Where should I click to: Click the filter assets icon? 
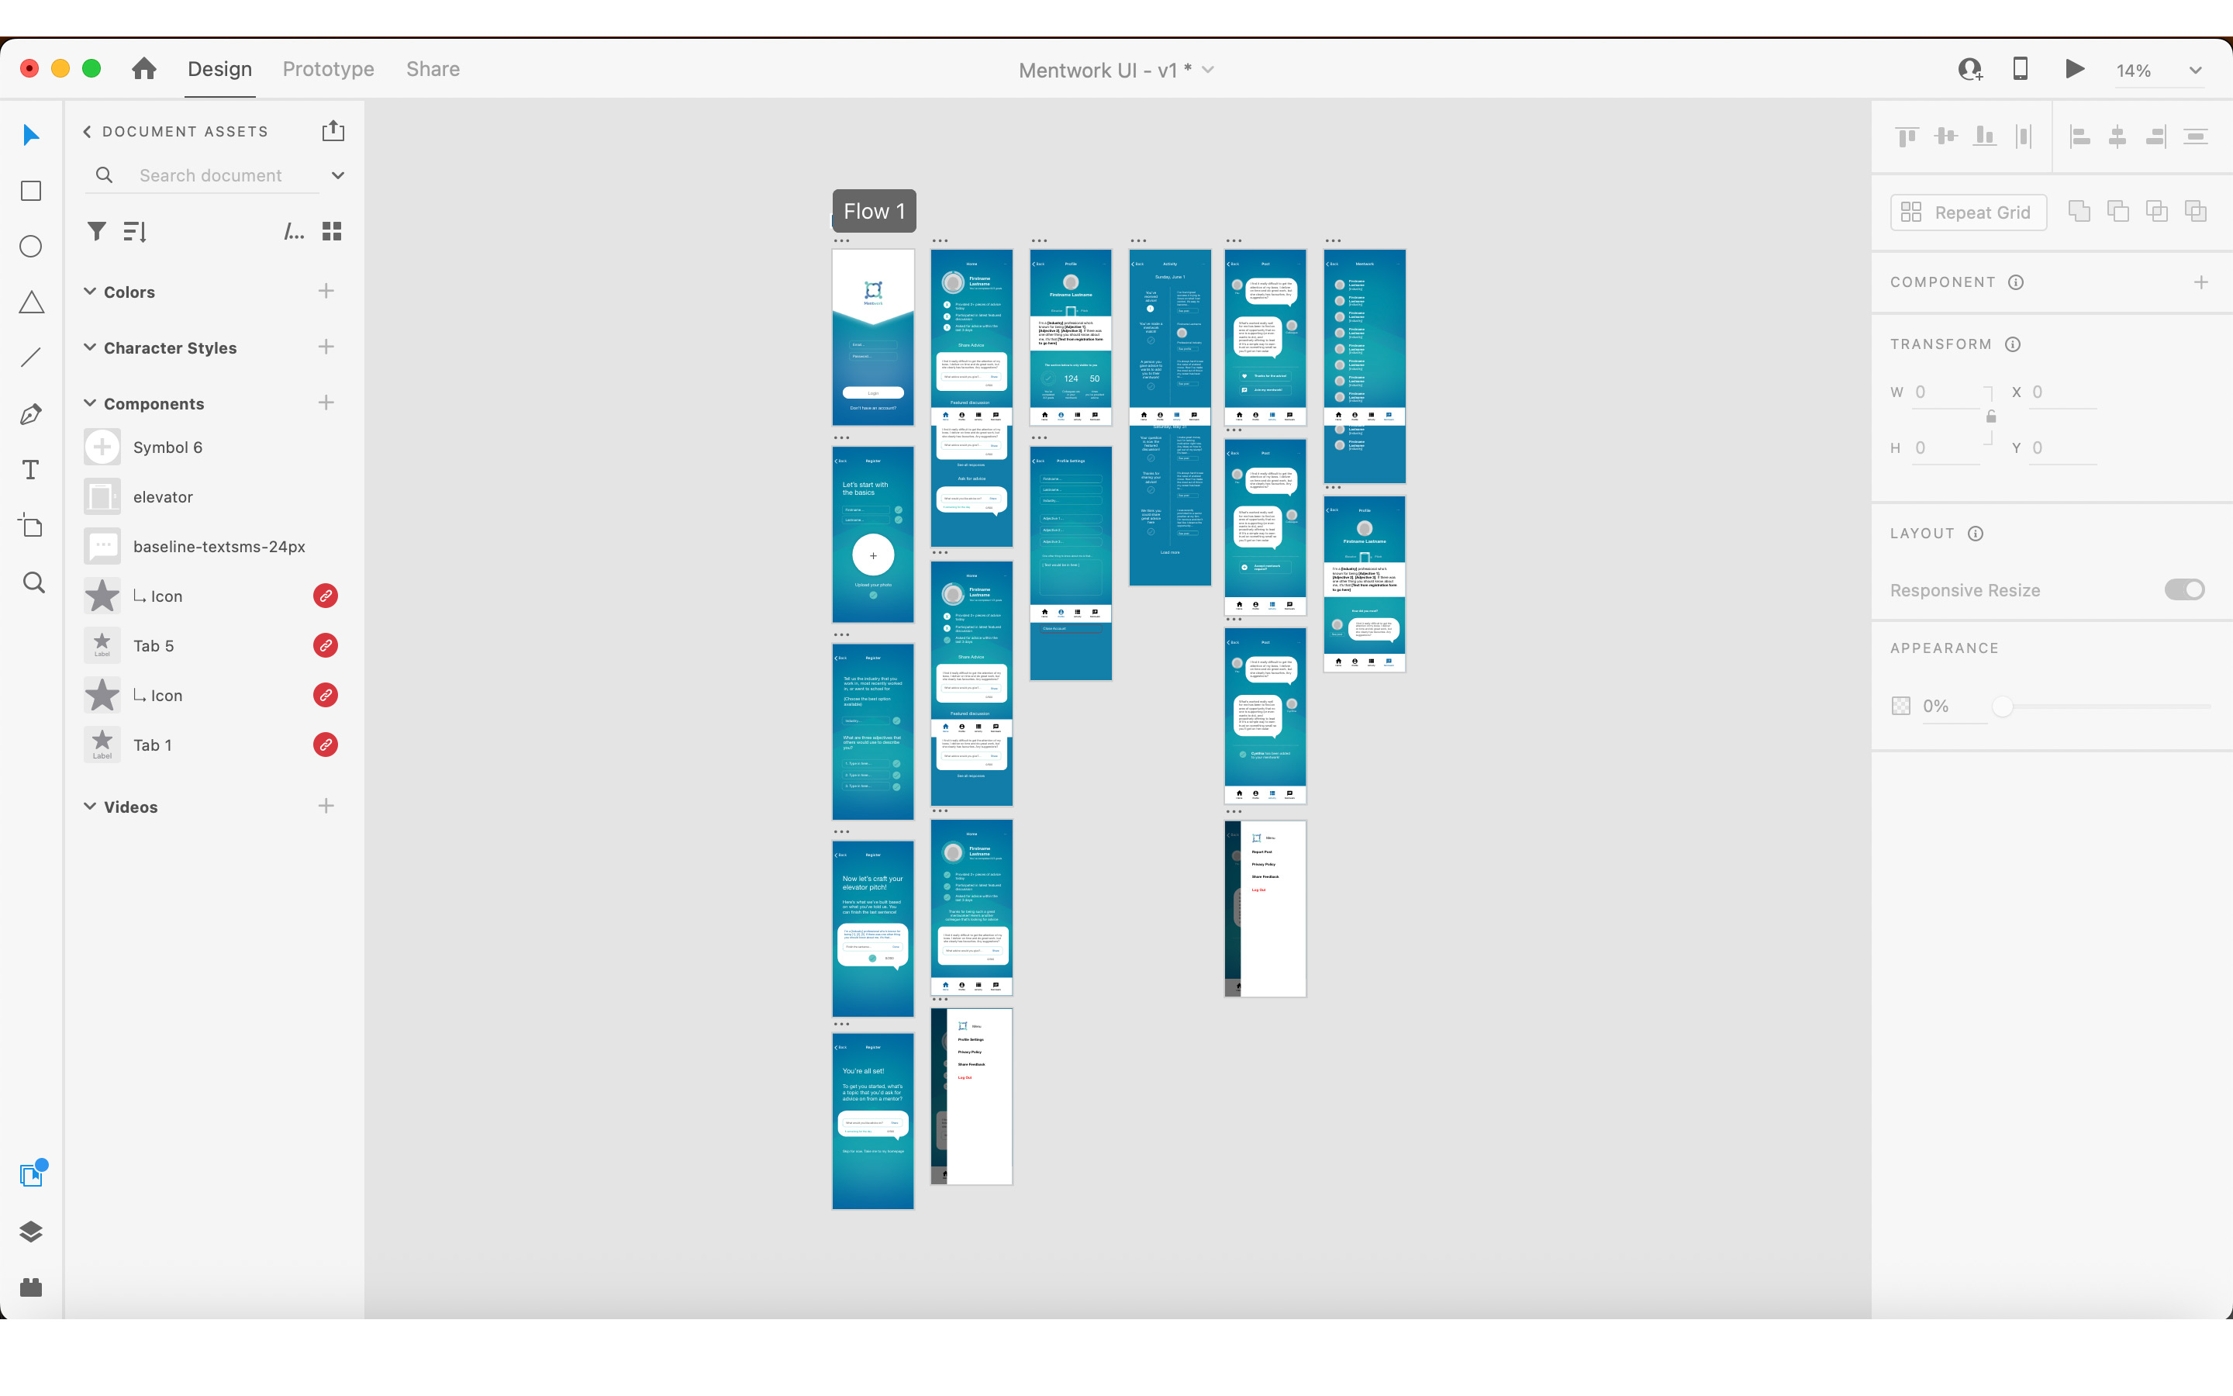(x=96, y=231)
